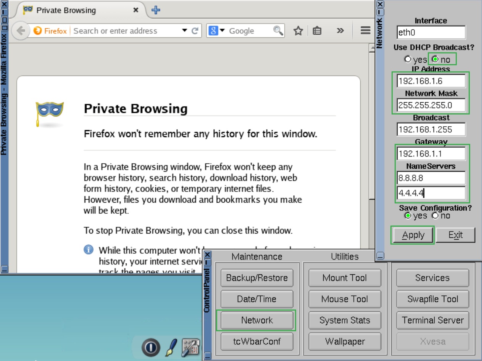Viewport: 482px width, 361px height.
Task: Exit the Network window
Action: [455, 235]
